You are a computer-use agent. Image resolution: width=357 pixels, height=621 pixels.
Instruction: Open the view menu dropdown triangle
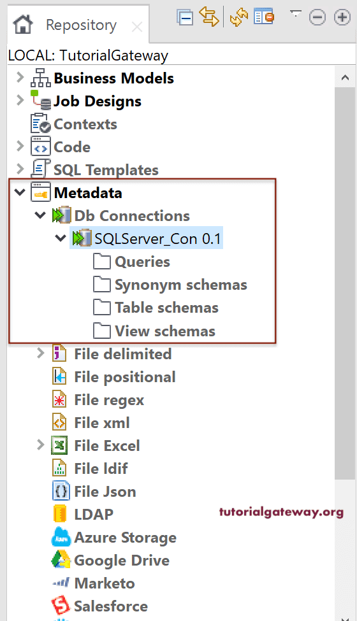pos(296,14)
